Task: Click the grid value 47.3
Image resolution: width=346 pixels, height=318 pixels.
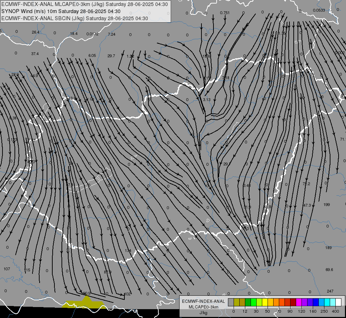Action: coord(307,205)
